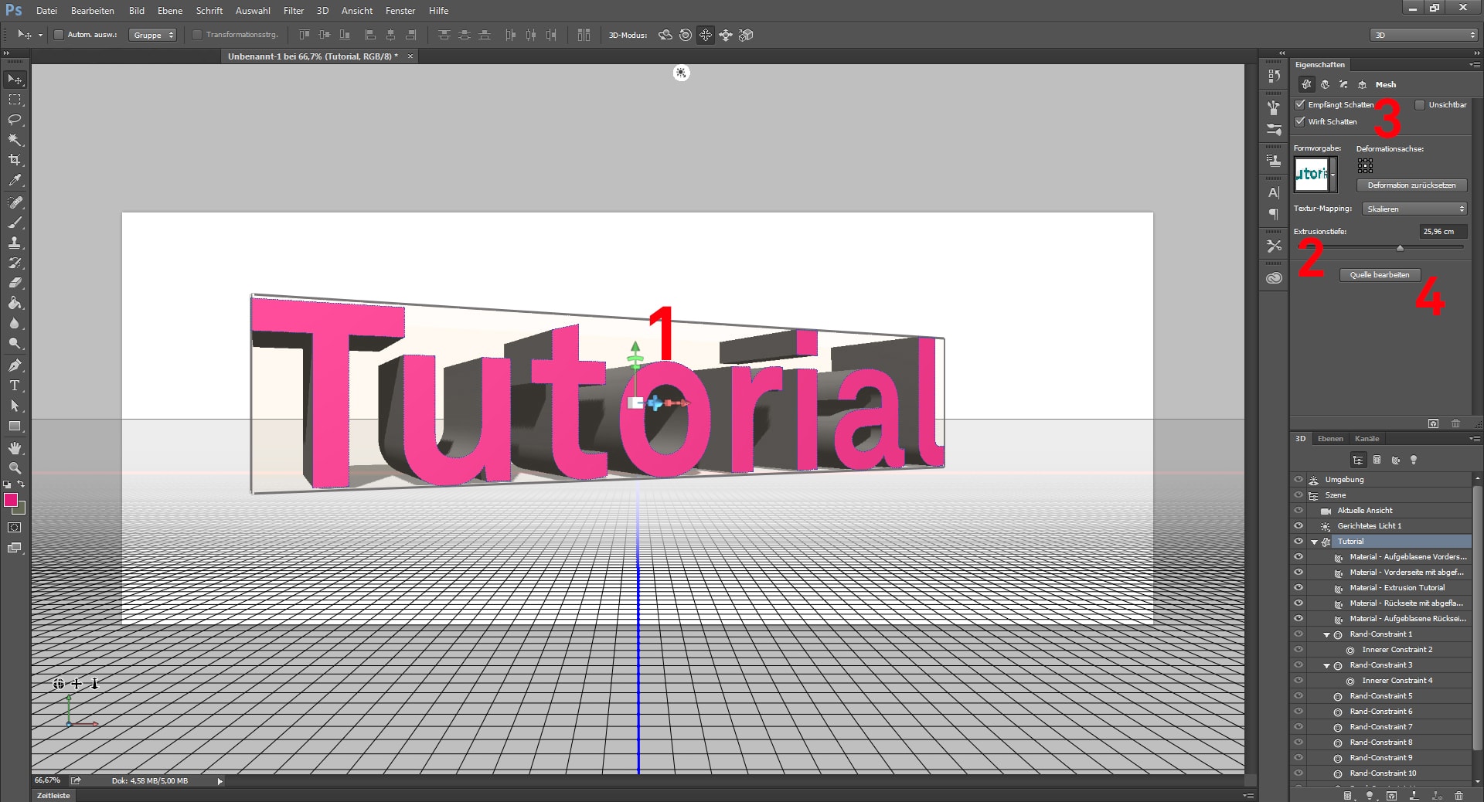Collapse the Tutorial mesh tree item
The width and height of the screenshot is (1484, 802).
pyautogui.click(x=1314, y=542)
